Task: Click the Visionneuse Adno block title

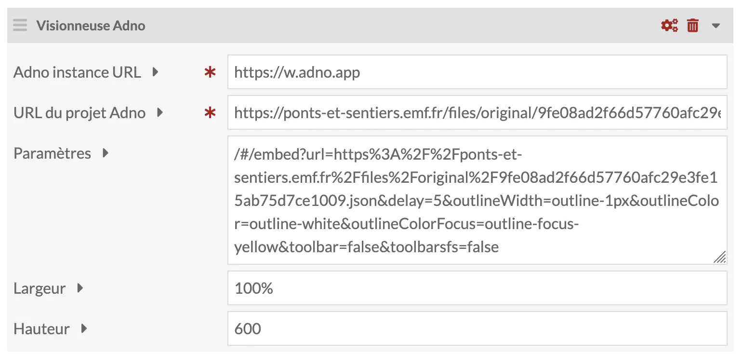Action: [x=91, y=26]
